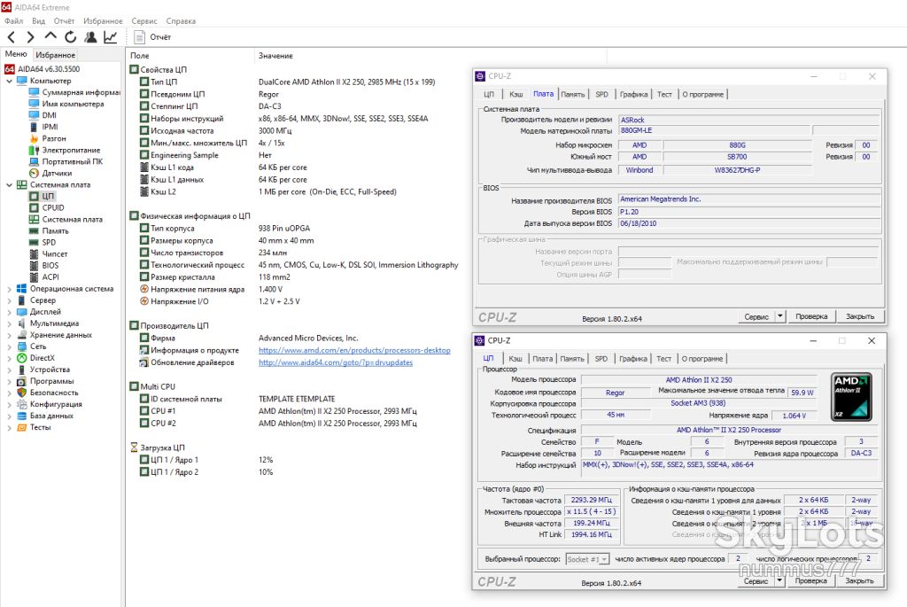
Task: Expand the Операционная система node
Action: click(x=9, y=289)
